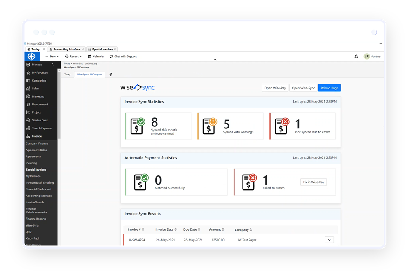
Task: Click the Marketing target icon
Action: click(28, 96)
